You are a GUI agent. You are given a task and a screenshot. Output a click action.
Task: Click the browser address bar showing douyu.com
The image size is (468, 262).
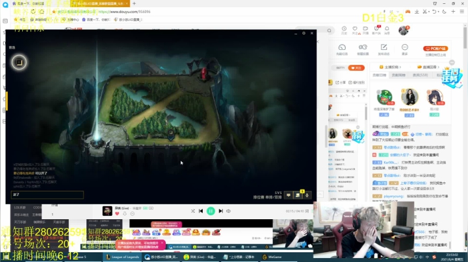point(124,12)
